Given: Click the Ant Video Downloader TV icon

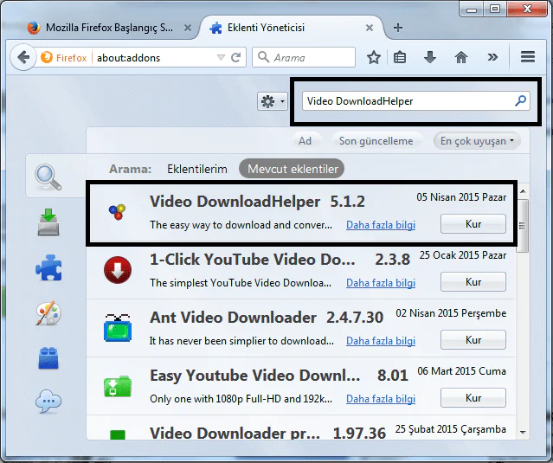Looking at the screenshot, I should 118,328.
